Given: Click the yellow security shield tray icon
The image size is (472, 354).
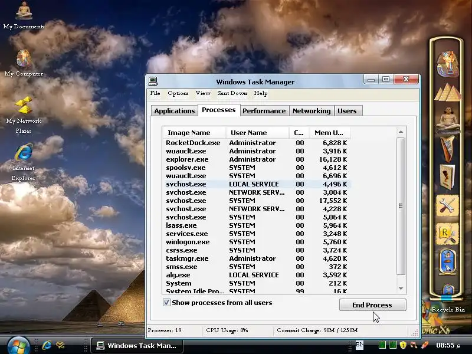Looking at the screenshot, I should (x=403, y=345).
